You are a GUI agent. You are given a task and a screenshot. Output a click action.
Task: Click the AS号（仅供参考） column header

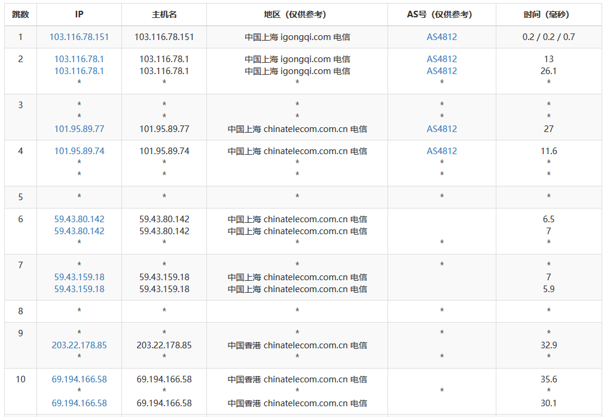(x=441, y=14)
